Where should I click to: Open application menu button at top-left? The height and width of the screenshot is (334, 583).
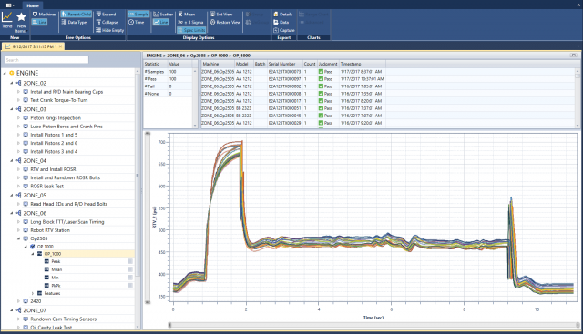(10, 5)
